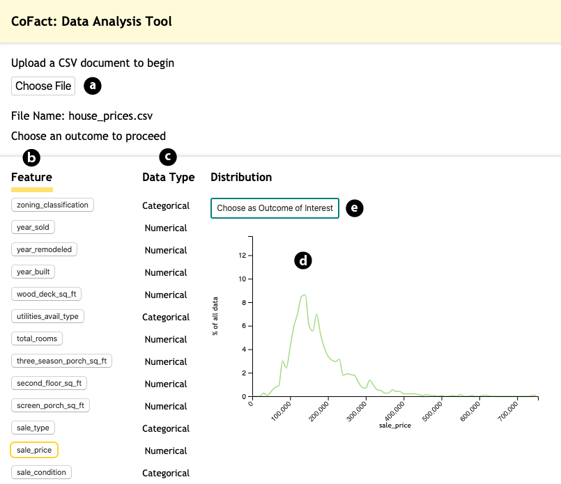This screenshot has height=484, width=561.
Task: Select the year_sold feature chip
Action: 33,227
